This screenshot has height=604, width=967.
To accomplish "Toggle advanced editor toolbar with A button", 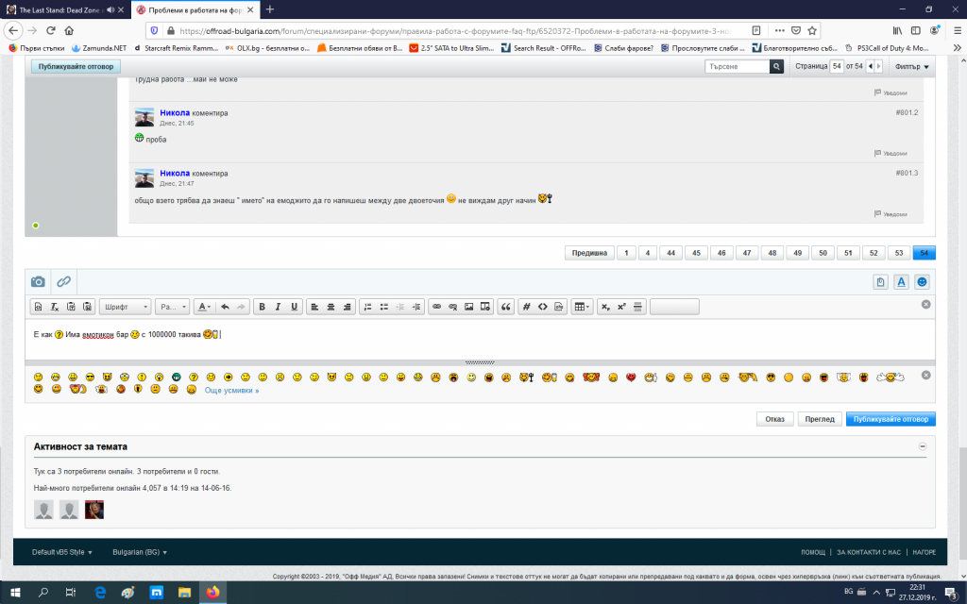I will coord(901,281).
